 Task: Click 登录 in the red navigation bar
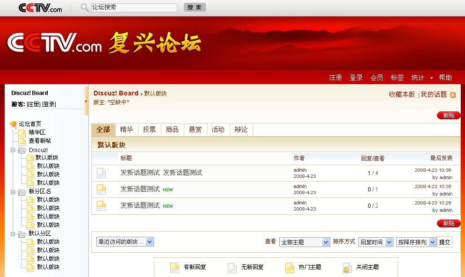click(356, 78)
